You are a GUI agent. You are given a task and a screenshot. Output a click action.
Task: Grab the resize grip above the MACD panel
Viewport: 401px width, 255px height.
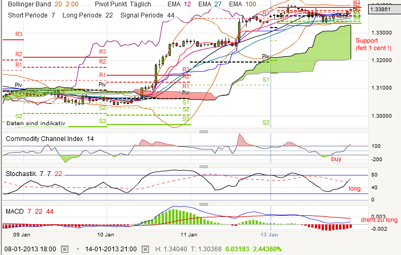pyautogui.click(x=204, y=204)
